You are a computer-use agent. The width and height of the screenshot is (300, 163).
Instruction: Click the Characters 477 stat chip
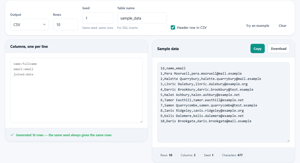[232, 155]
